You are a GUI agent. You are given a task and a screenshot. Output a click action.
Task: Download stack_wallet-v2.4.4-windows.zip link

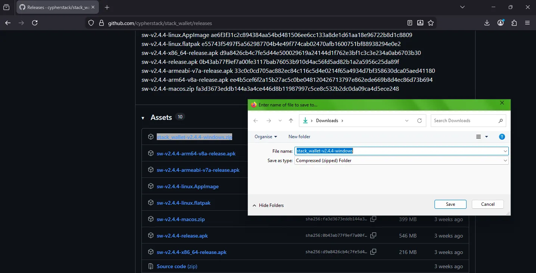(194, 137)
